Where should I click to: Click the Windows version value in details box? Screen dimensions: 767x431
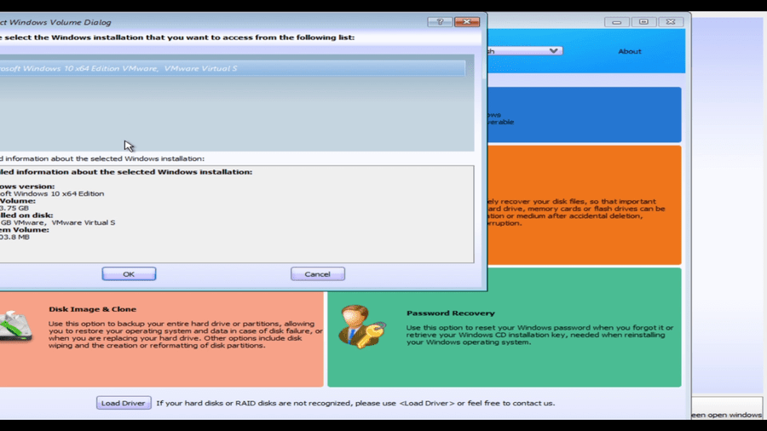point(52,193)
